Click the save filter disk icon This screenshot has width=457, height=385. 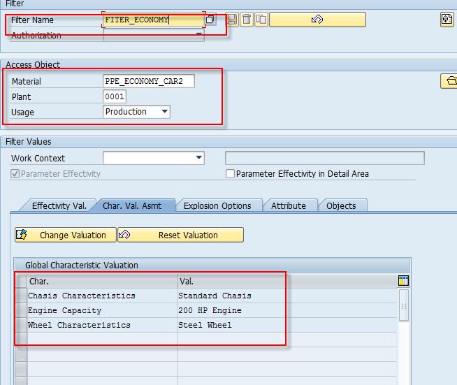point(231,20)
